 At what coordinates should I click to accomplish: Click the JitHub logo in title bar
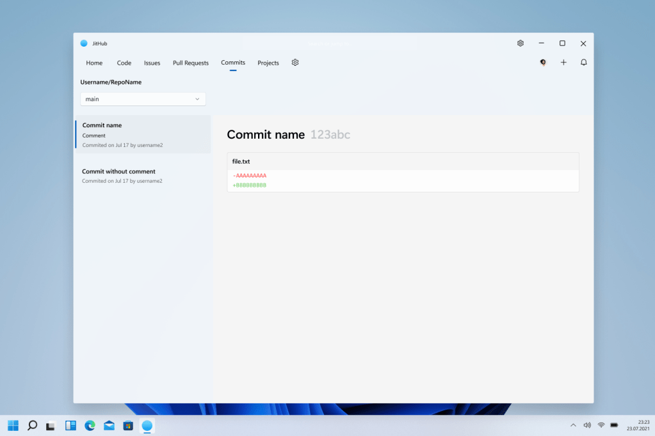pos(84,43)
